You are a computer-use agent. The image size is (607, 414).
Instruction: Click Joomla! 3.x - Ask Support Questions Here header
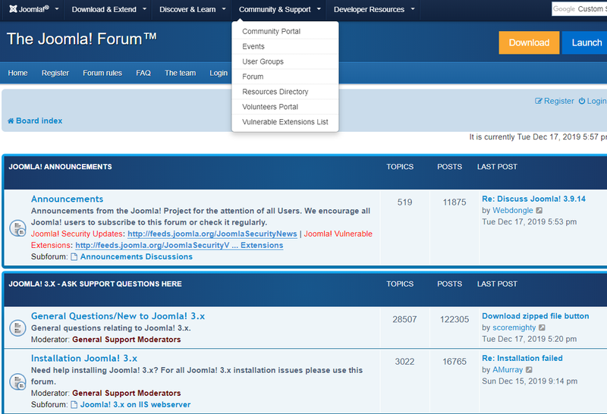click(x=95, y=284)
